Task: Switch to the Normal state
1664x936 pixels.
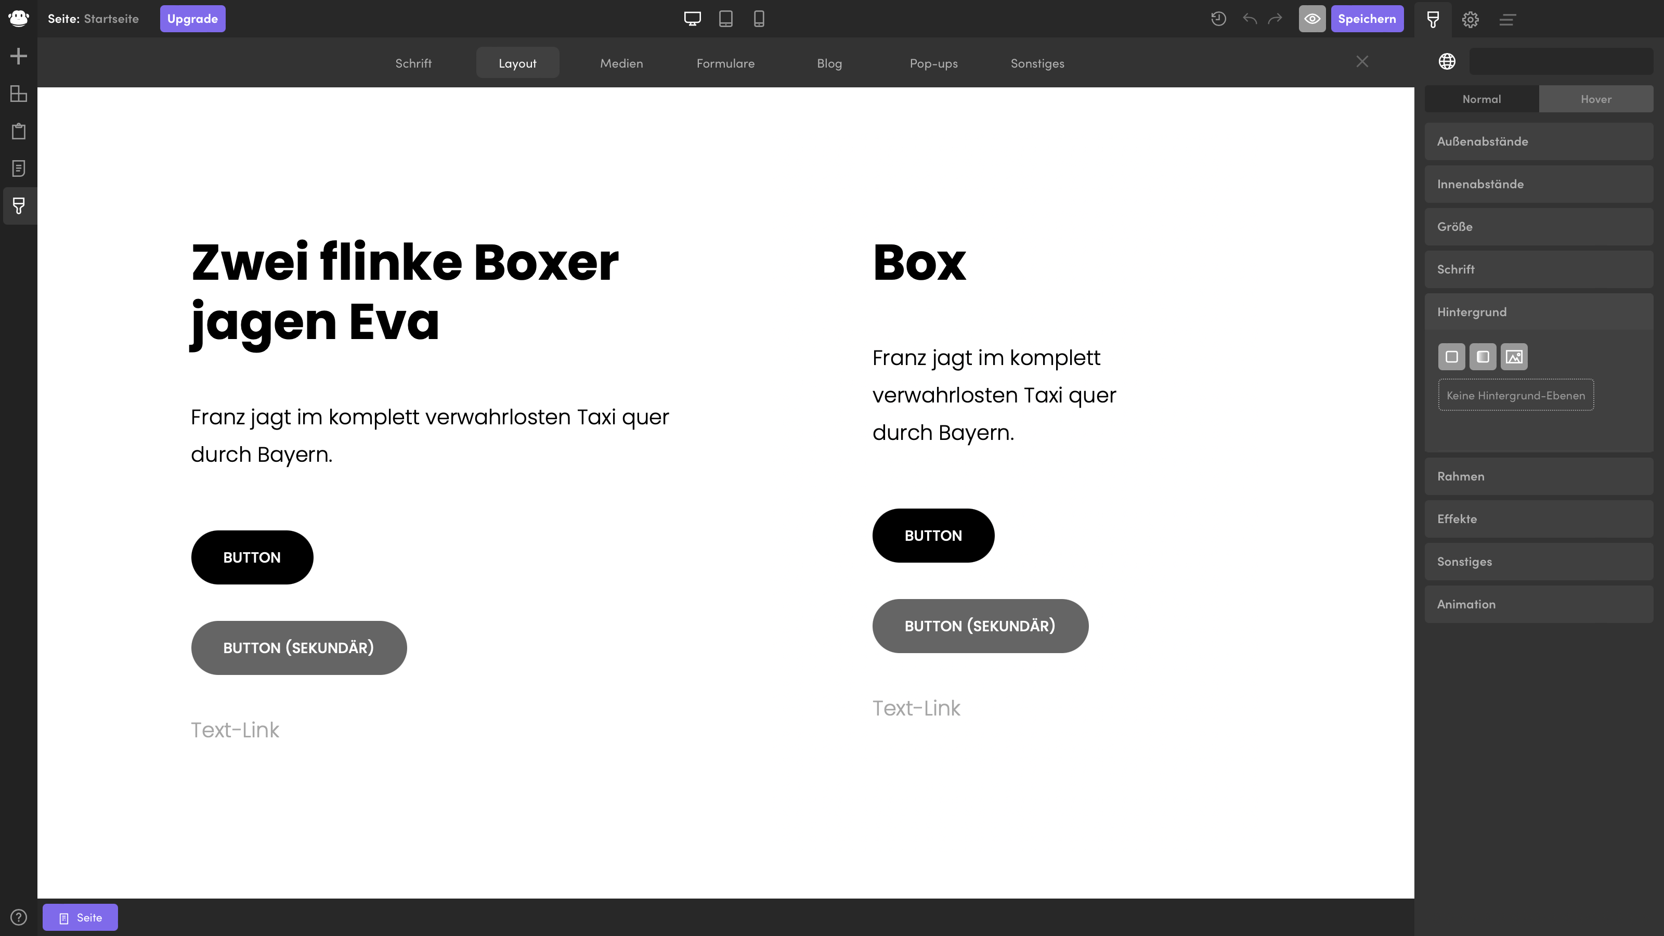Action: [1481, 99]
